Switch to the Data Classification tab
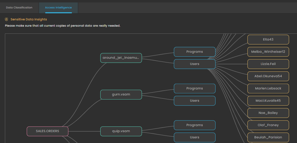Screen dimensions: 297x143 [x=19, y=8]
